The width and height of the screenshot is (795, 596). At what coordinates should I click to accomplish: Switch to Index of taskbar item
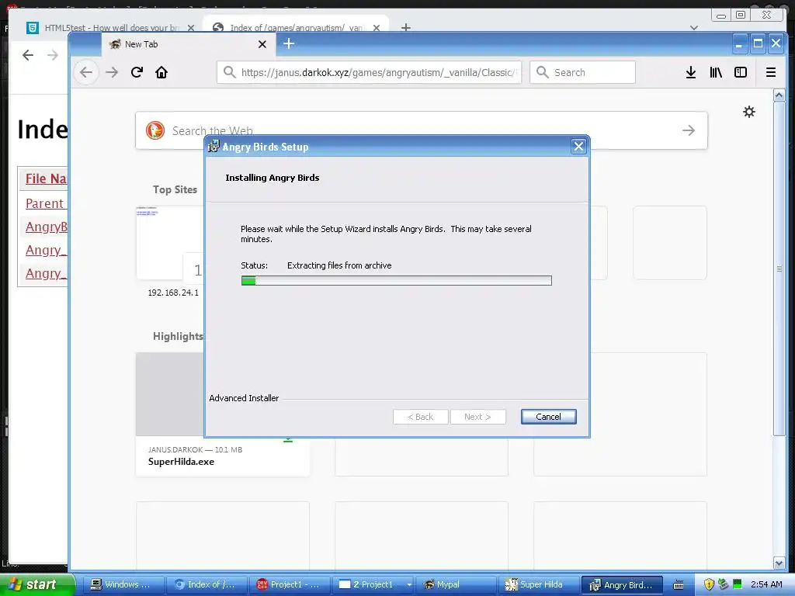pos(207,585)
